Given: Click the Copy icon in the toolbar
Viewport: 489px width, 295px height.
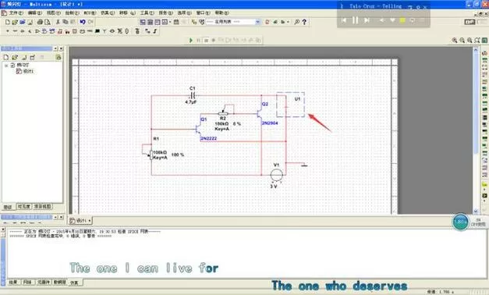Looking at the screenshot, I should click(66, 22).
